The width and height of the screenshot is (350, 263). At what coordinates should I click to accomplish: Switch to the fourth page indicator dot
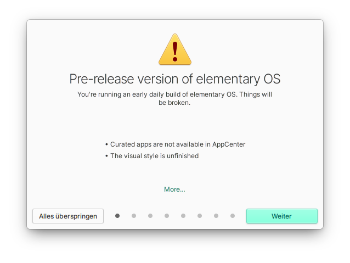[x=167, y=216]
